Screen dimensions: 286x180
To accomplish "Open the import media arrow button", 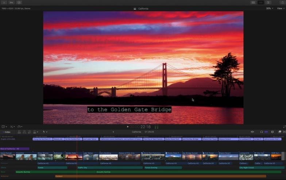I will pyautogui.click(x=4, y=3).
